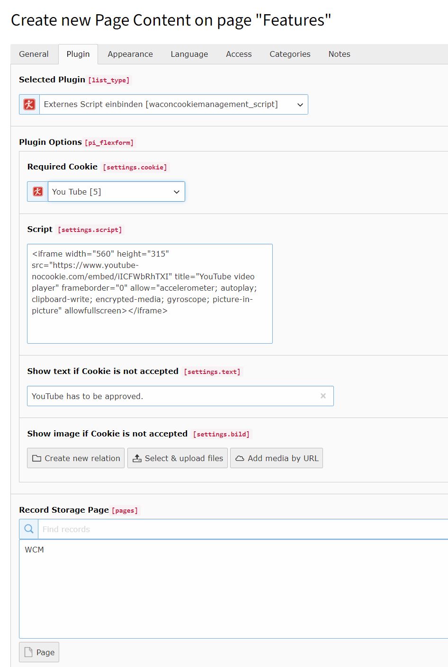Screen dimensions: 448x667
Task: Click the magnifier icon in Find records bar
Action: (28, 528)
